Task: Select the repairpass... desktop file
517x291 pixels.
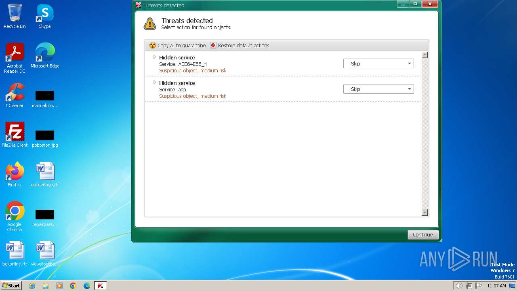Action: pyautogui.click(x=45, y=217)
